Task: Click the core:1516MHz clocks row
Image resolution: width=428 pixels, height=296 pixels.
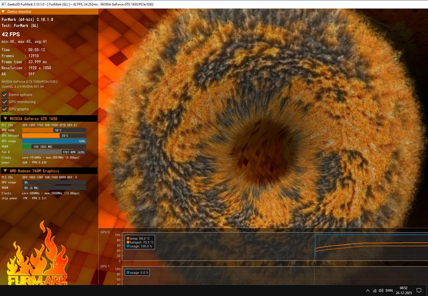Action: click(41, 157)
